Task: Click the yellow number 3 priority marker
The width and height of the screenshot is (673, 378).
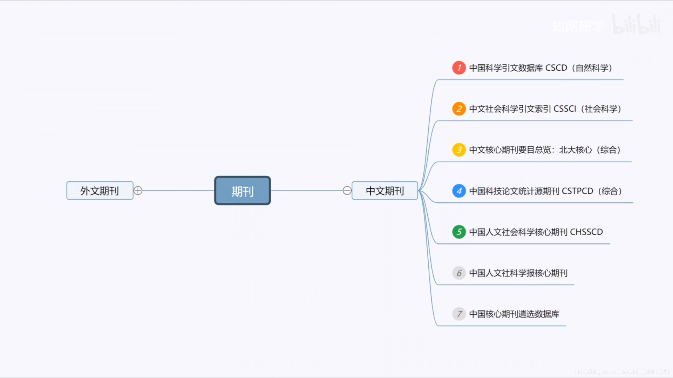Action: (x=459, y=150)
